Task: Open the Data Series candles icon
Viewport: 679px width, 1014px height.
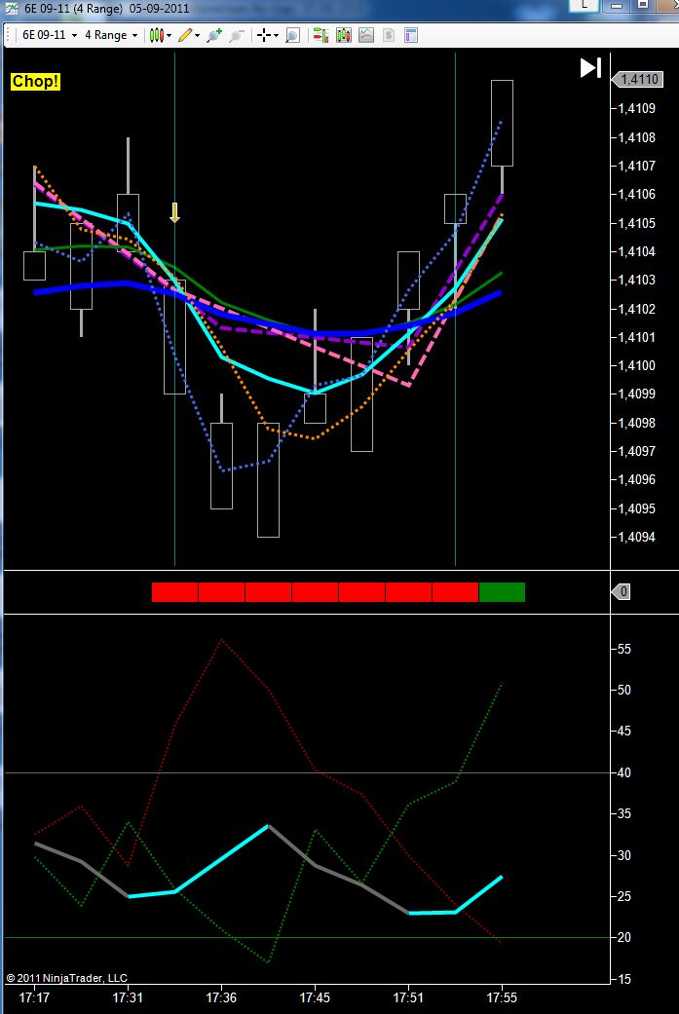Action: (x=343, y=36)
